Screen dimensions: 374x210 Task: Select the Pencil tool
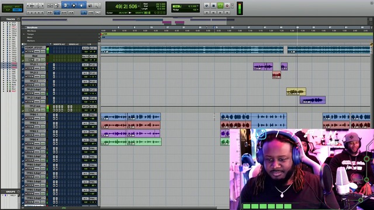(98, 5)
